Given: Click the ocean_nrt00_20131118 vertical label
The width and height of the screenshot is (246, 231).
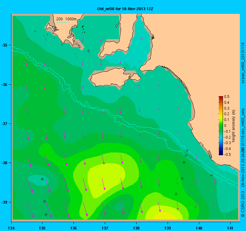Looking at the screenshot, I should click(243, 63).
